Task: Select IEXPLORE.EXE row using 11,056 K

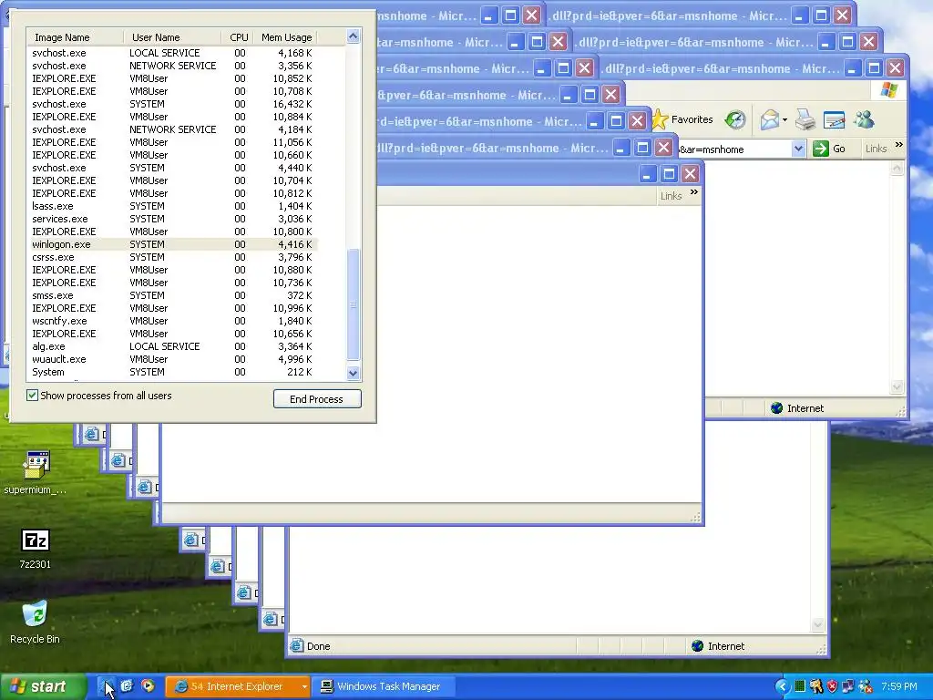Action: (173, 142)
